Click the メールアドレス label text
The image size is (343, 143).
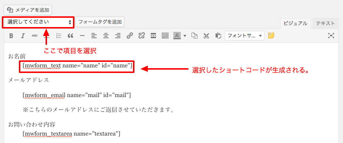(29, 80)
